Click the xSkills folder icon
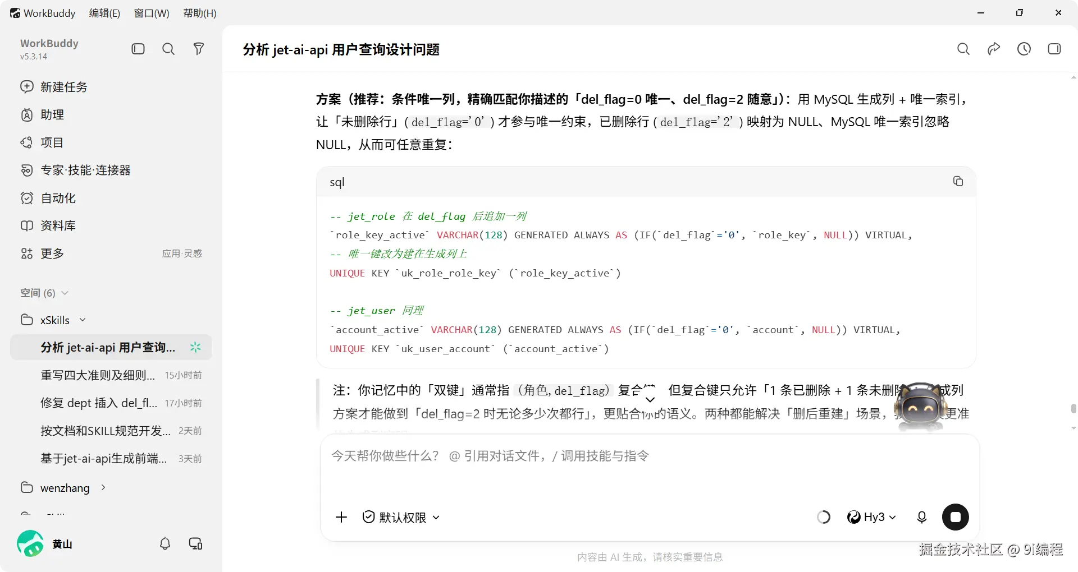The image size is (1078, 572). click(x=27, y=320)
